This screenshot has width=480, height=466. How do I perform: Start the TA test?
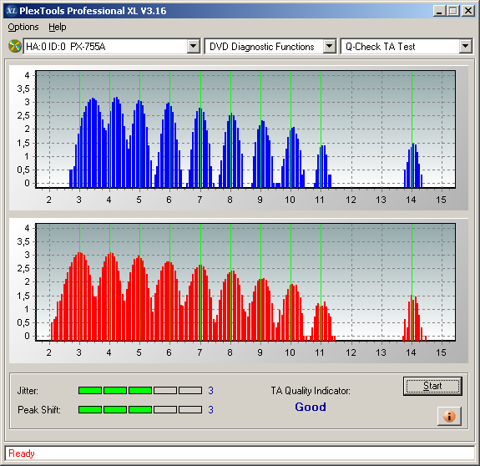[x=432, y=386]
